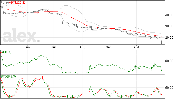
Task: Click the Okt label on the time axis
Action: pos(136,47)
